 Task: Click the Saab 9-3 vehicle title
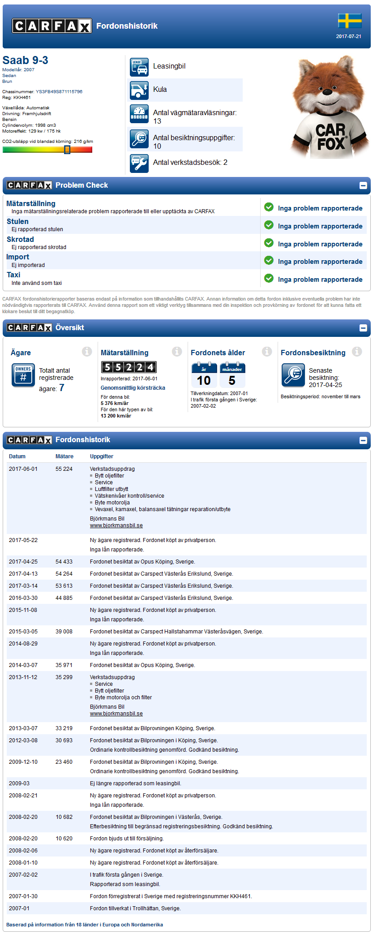25,60
